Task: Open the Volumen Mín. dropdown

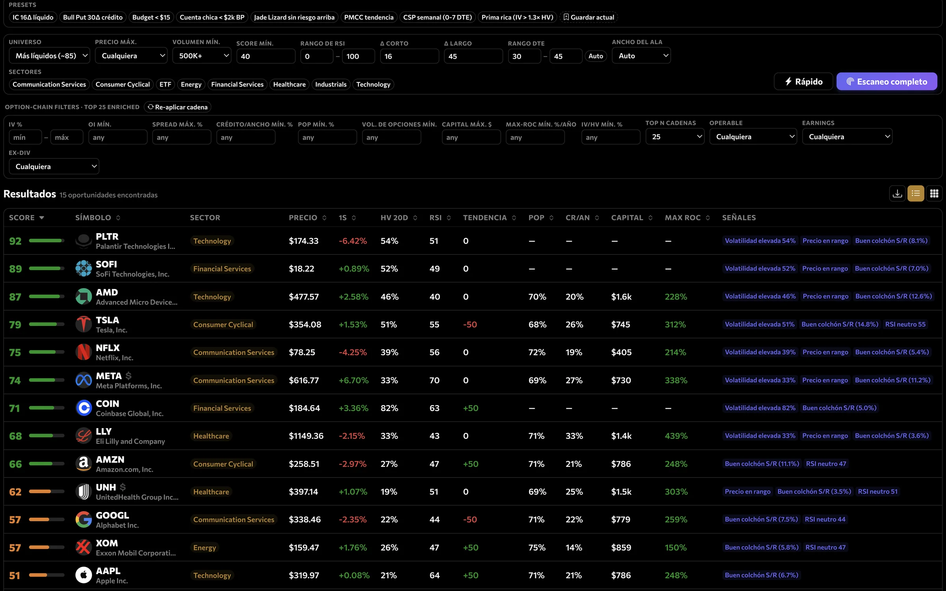Action: coord(202,56)
